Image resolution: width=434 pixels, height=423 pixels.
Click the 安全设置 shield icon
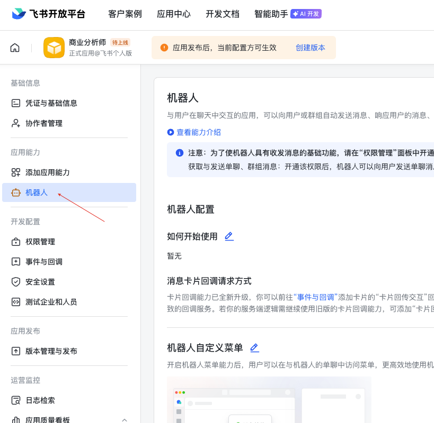pyautogui.click(x=16, y=282)
